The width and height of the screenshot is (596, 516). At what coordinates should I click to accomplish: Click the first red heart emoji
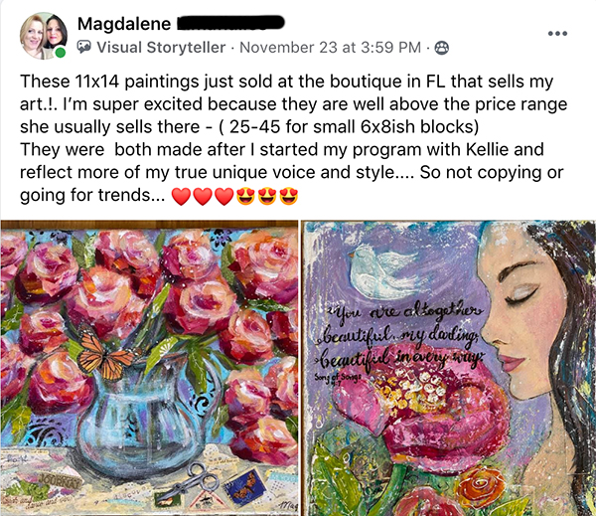point(181,197)
